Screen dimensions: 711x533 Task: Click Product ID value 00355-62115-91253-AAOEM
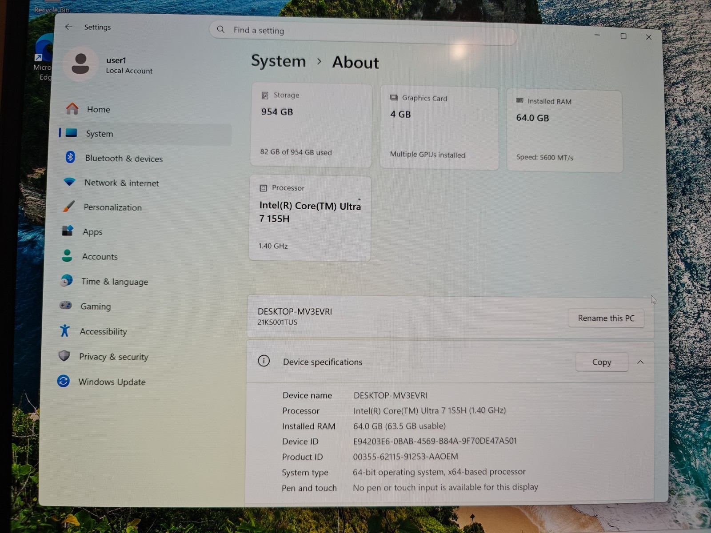tap(405, 456)
